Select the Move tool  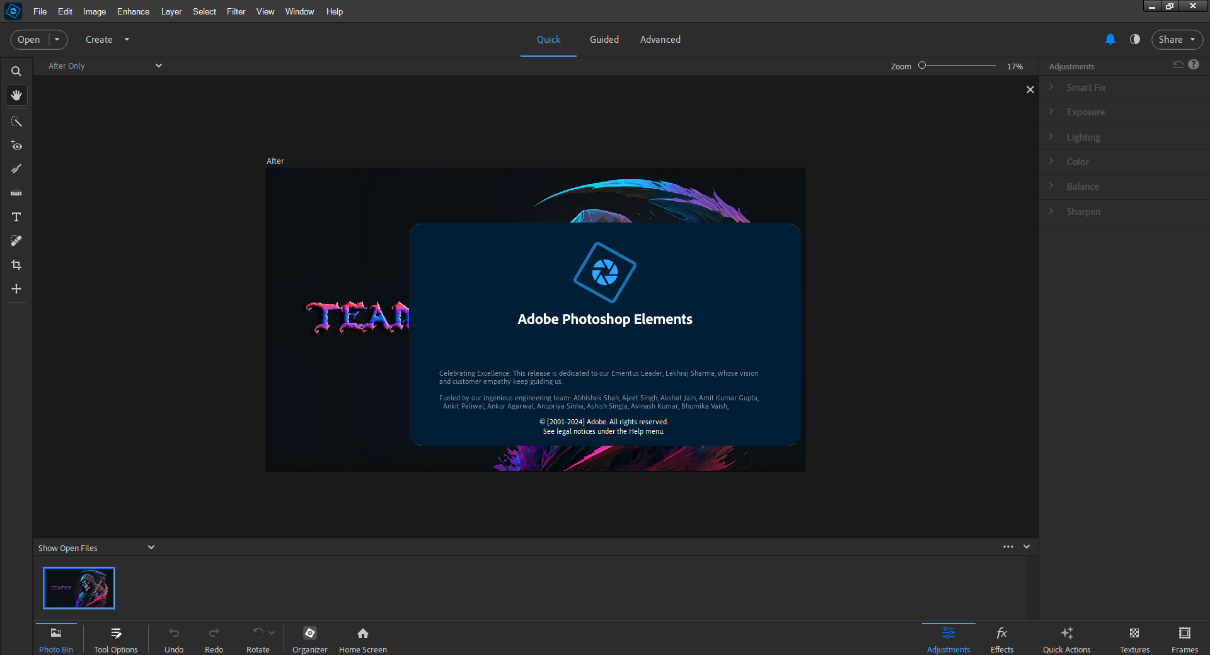coord(16,289)
